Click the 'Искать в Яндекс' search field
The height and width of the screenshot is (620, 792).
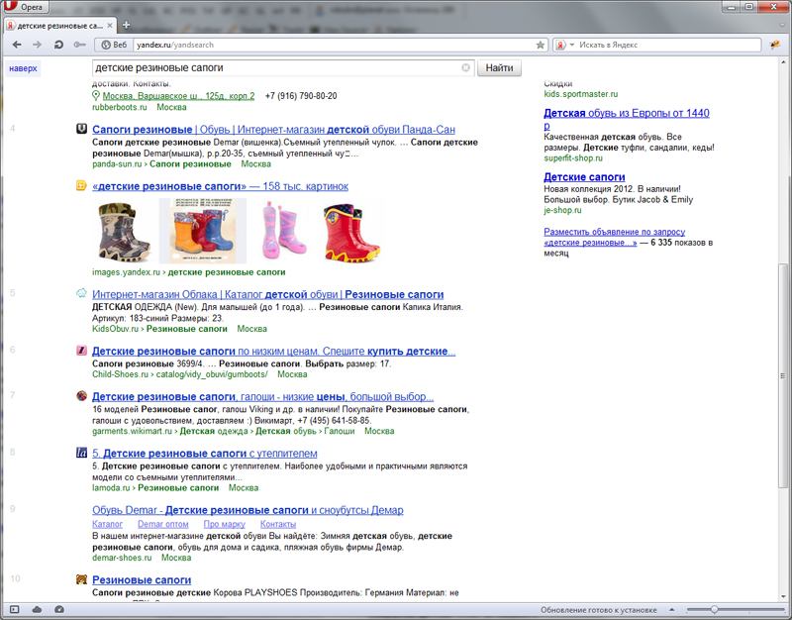pos(669,45)
